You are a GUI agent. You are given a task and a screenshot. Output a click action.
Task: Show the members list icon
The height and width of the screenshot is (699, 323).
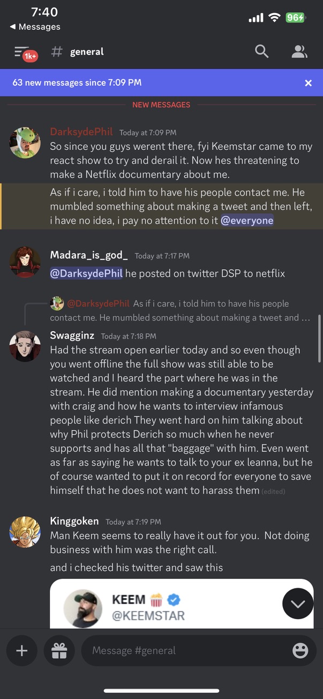299,51
